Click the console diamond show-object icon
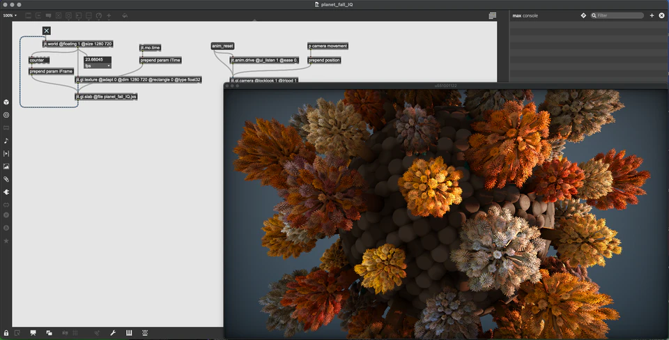Viewport: 669px width, 340px height. pyautogui.click(x=583, y=15)
